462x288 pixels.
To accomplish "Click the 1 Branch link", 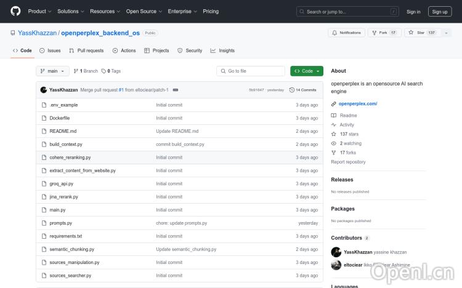I will pyautogui.click(x=86, y=71).
